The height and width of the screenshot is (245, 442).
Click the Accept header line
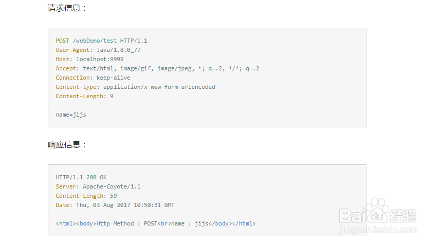pyautogui.click(x=157, y=68)
